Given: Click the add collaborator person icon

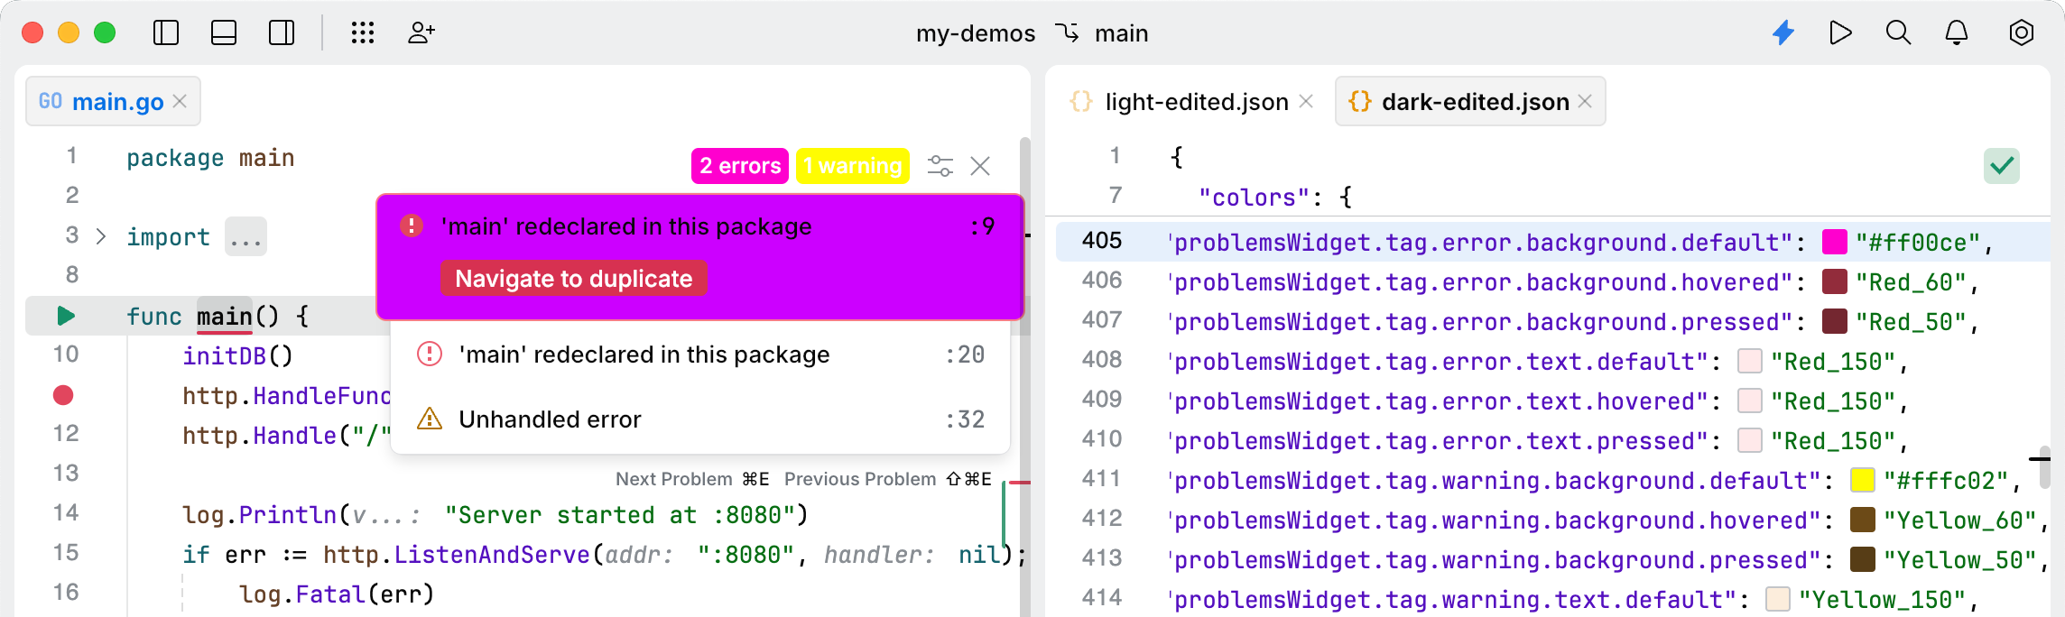Looking at the screenshot, I should [421, 33].
